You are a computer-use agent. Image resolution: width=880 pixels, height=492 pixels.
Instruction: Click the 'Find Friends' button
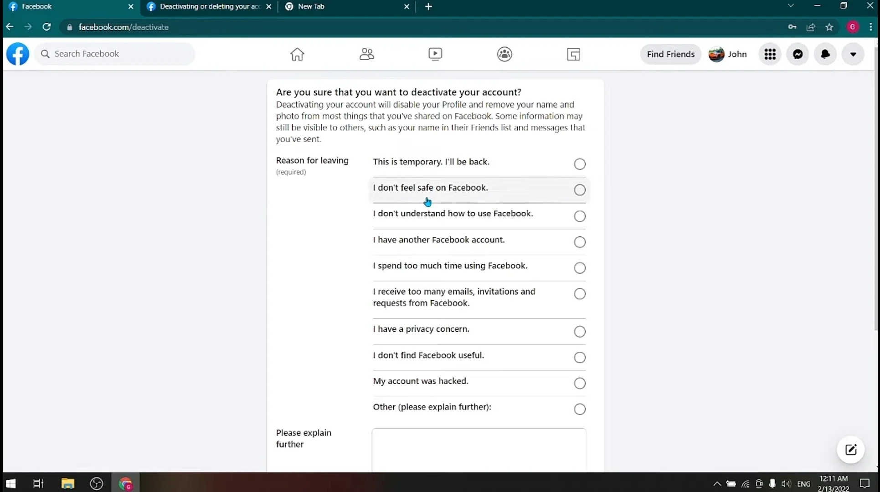[x=671, y=54]
